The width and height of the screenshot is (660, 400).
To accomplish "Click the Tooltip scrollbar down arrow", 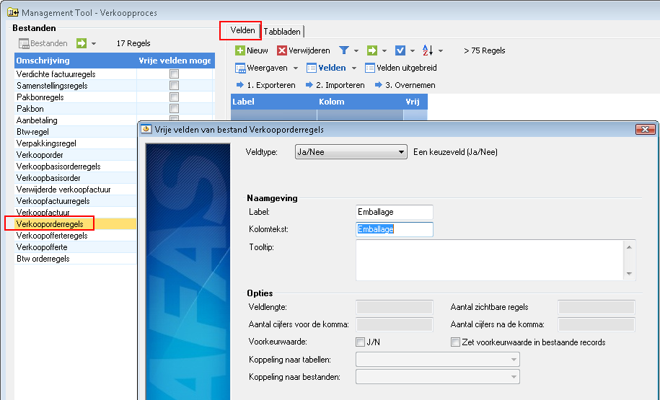I will [629, 274].
